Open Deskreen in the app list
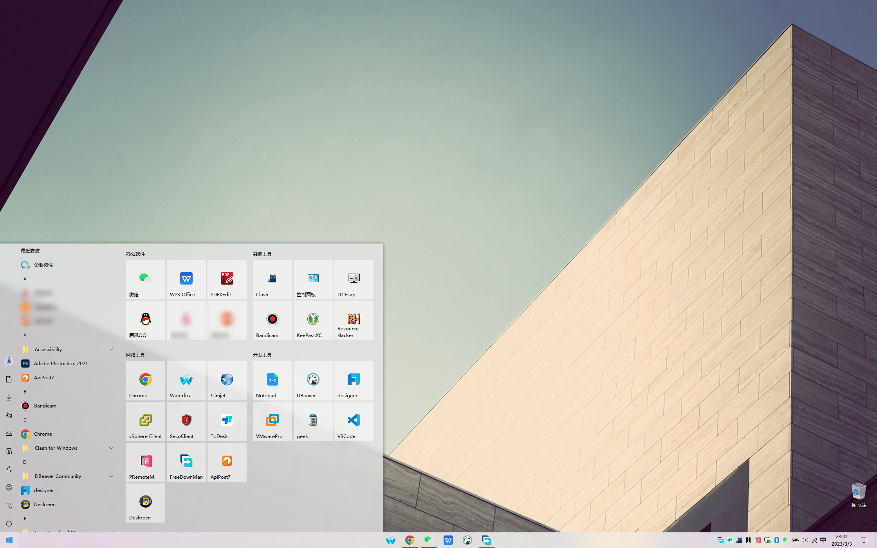This screenshot has height=548, width=877. [67, 505]
